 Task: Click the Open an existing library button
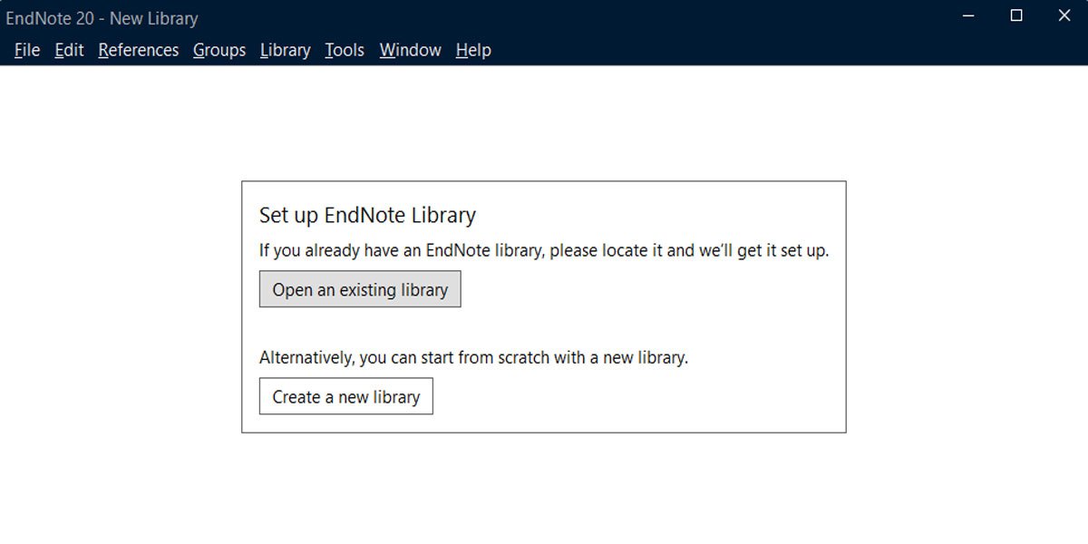pyautogui.click(x=359, y=288)
